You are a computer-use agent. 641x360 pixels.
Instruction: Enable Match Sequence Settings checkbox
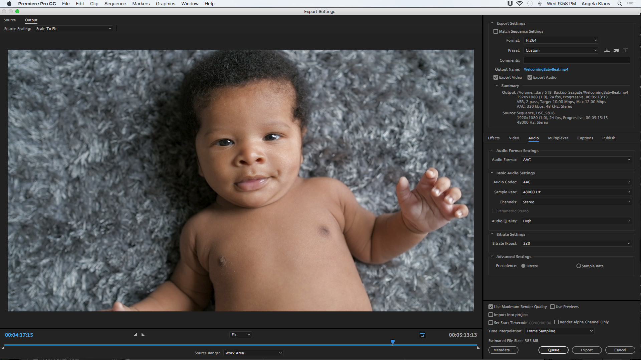496,31
